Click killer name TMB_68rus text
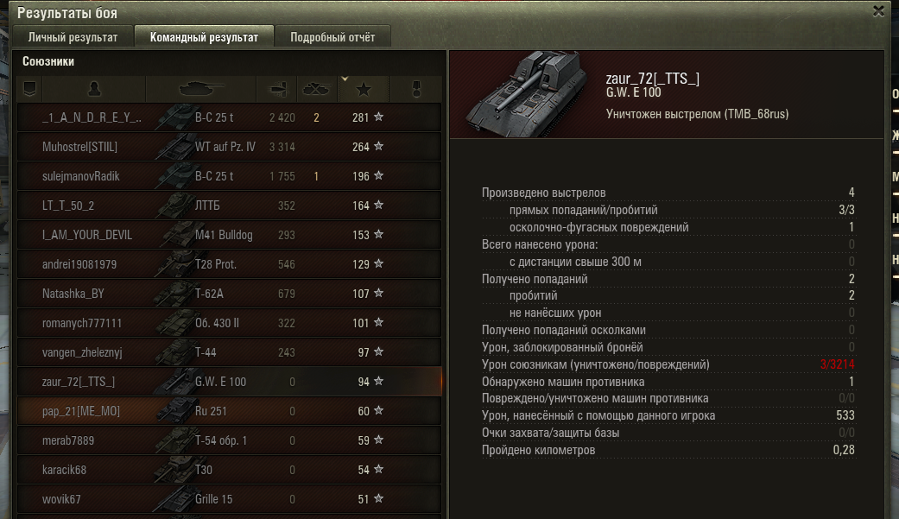The width and height of the screenshot is (899, 519). [x=755, y=114]
